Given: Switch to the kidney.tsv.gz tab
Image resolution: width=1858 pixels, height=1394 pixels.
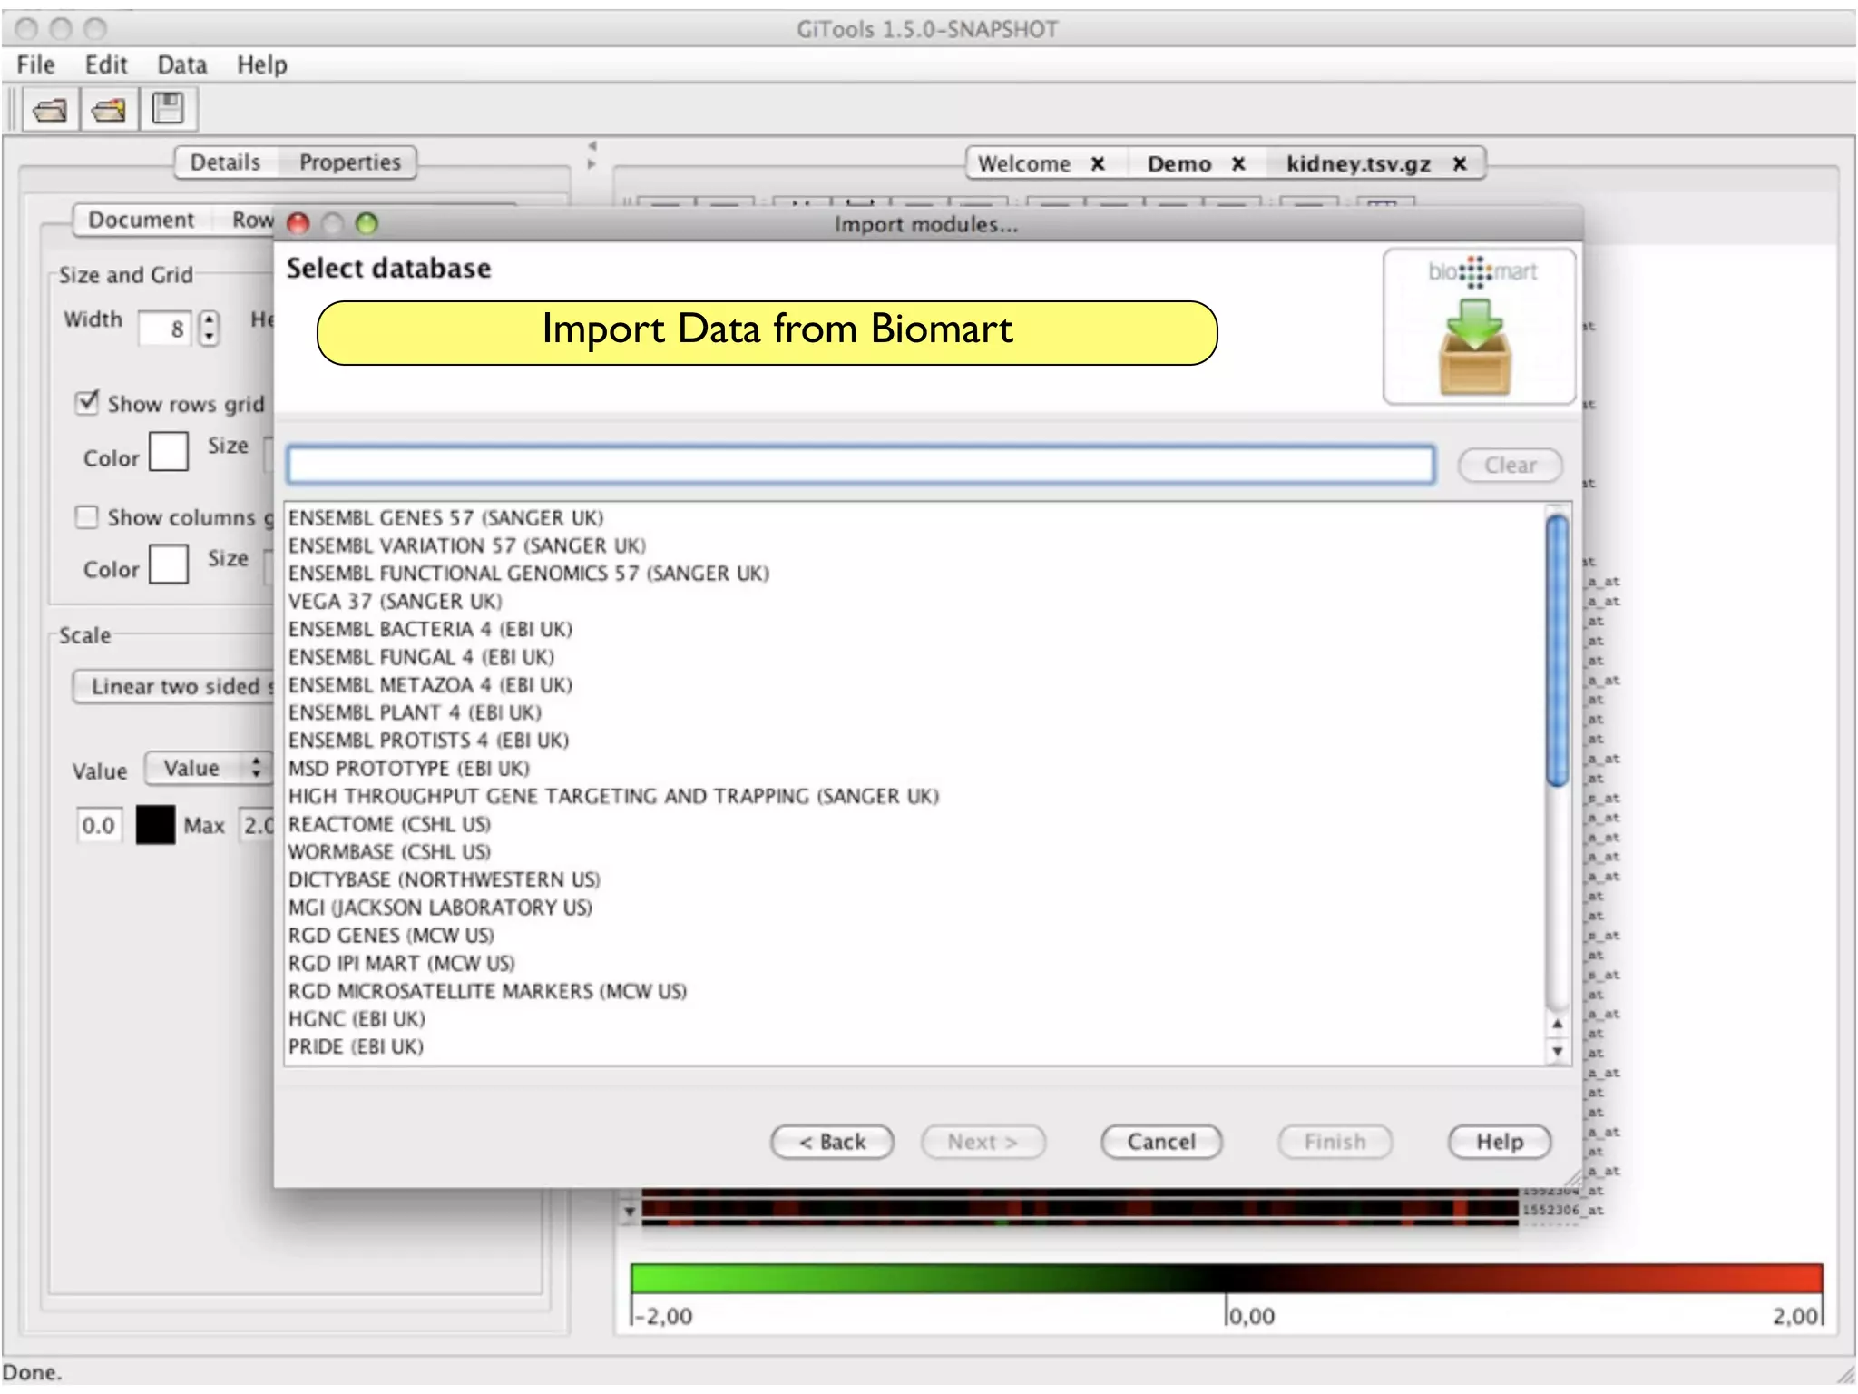Looking at the screenshot, I should click(x=1358, y=163).
